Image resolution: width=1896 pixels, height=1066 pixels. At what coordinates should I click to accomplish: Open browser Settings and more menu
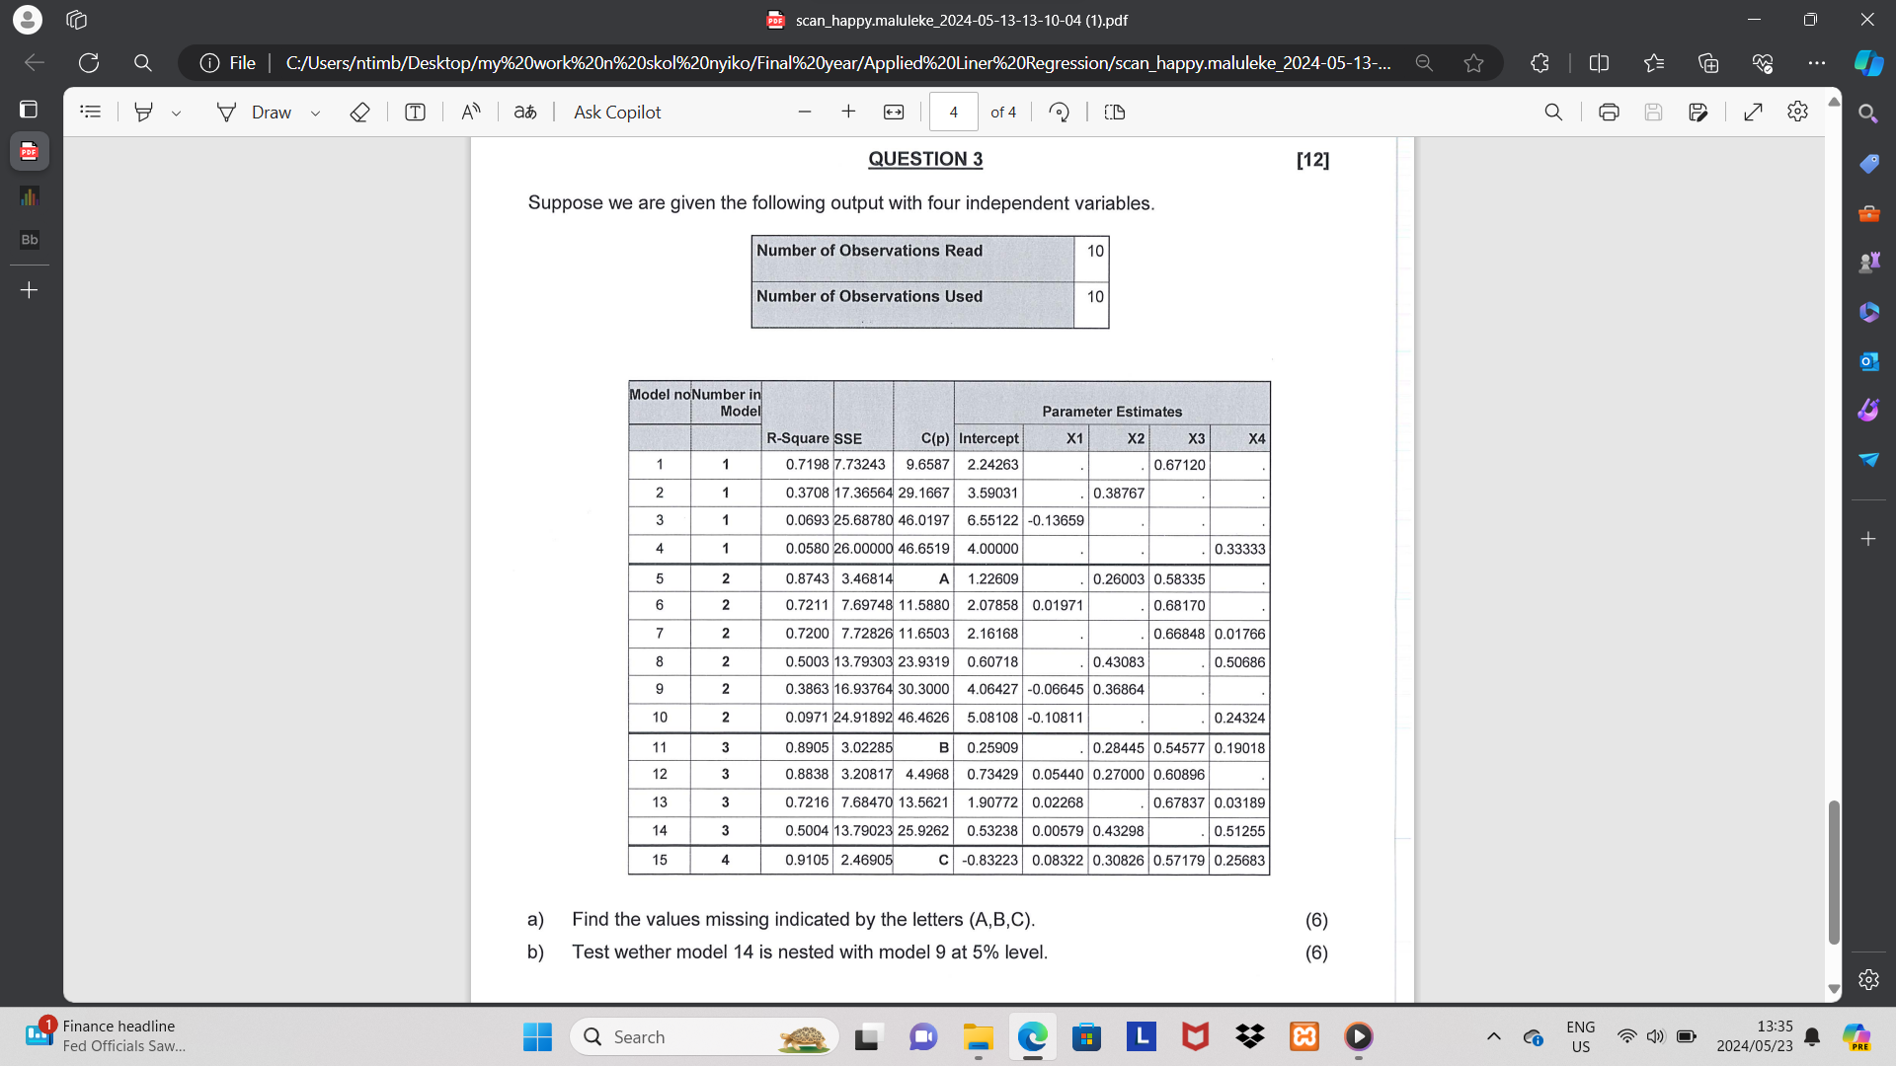[x=1816, y=63]
